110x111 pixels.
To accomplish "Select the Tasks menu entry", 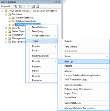I will (41, 41).
